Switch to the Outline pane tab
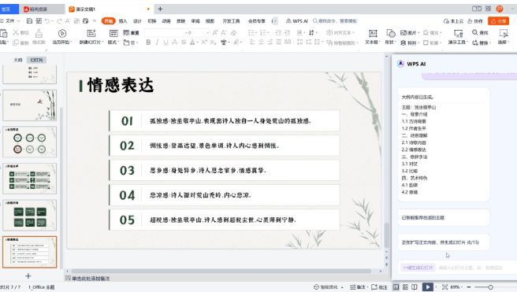The height and width of the screenshot is (292, 517). coord(18,60)
